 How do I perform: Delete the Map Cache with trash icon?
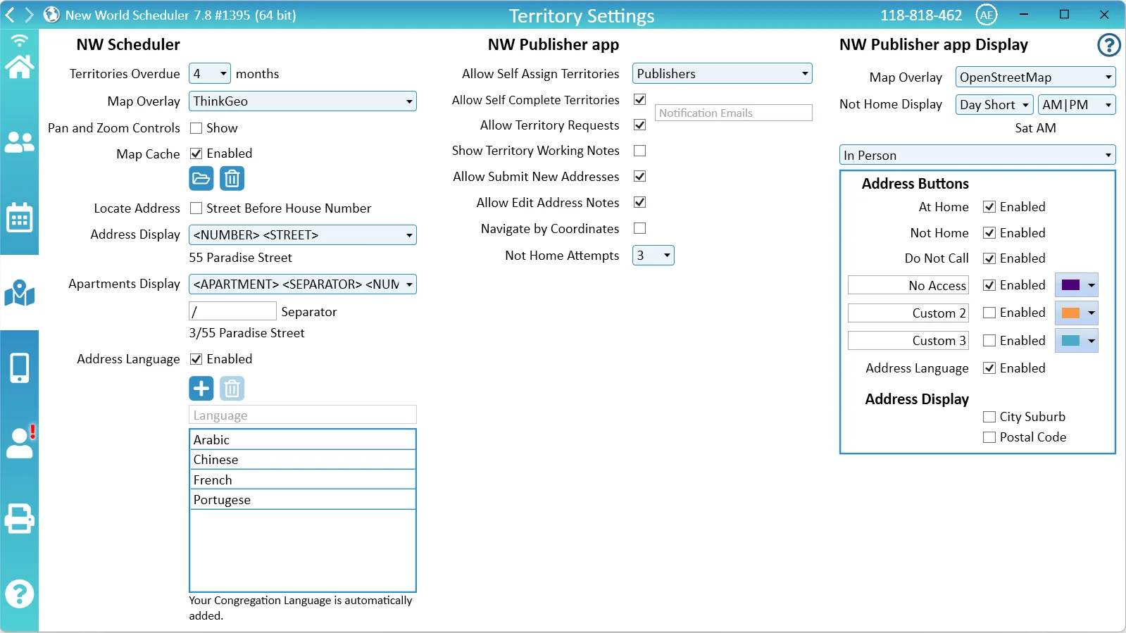pos(232,179)
